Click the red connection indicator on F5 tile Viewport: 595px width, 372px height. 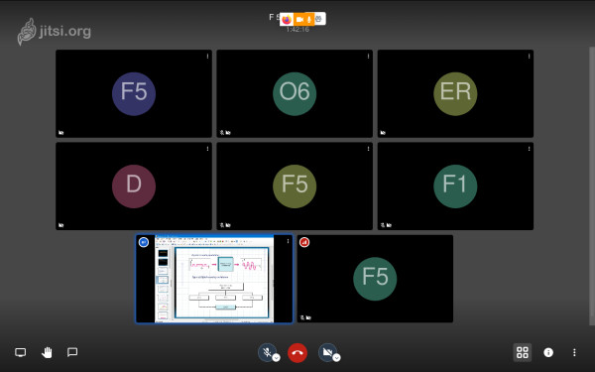pos(304,242)
